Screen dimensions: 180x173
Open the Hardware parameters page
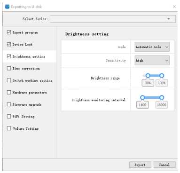[x=30, y=93]
